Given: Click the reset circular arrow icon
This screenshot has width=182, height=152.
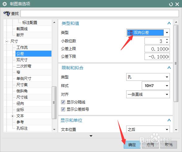Looking at the screenshot, I should (171, 4).
